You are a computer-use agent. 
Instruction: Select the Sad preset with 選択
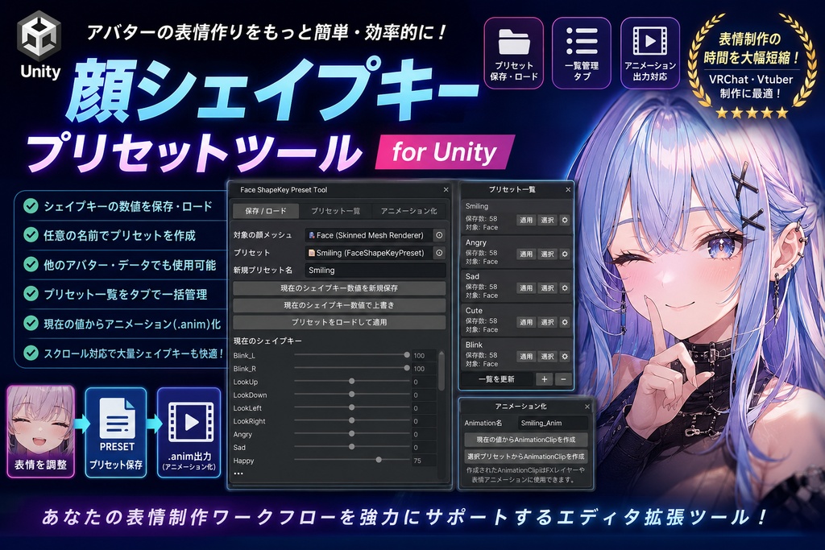[547, 288]
